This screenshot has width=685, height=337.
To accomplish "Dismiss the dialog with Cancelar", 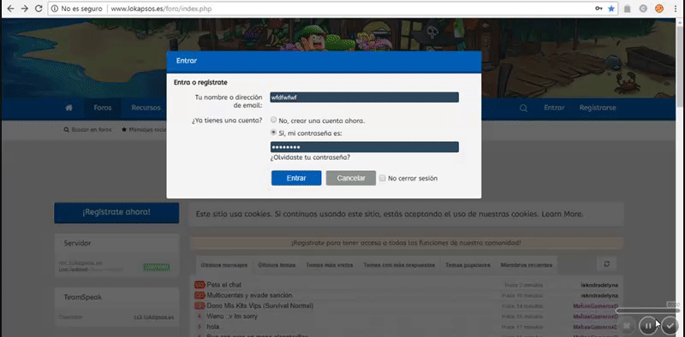I will point(351,178).
